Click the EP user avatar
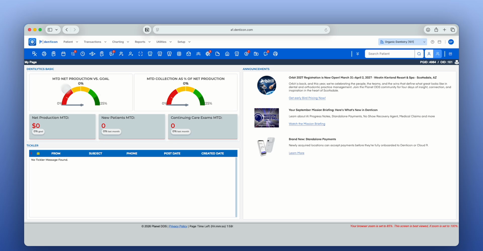The height and width of the screenshot is (251, 483). (x=451, y=42)
